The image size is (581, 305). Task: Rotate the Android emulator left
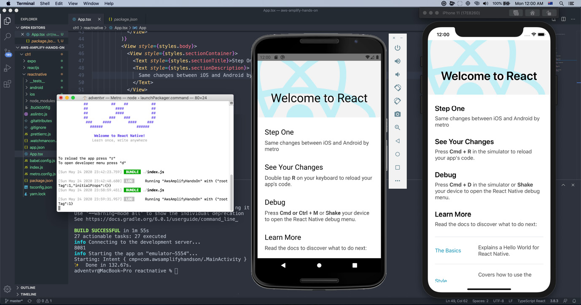(x=397, y=88)
